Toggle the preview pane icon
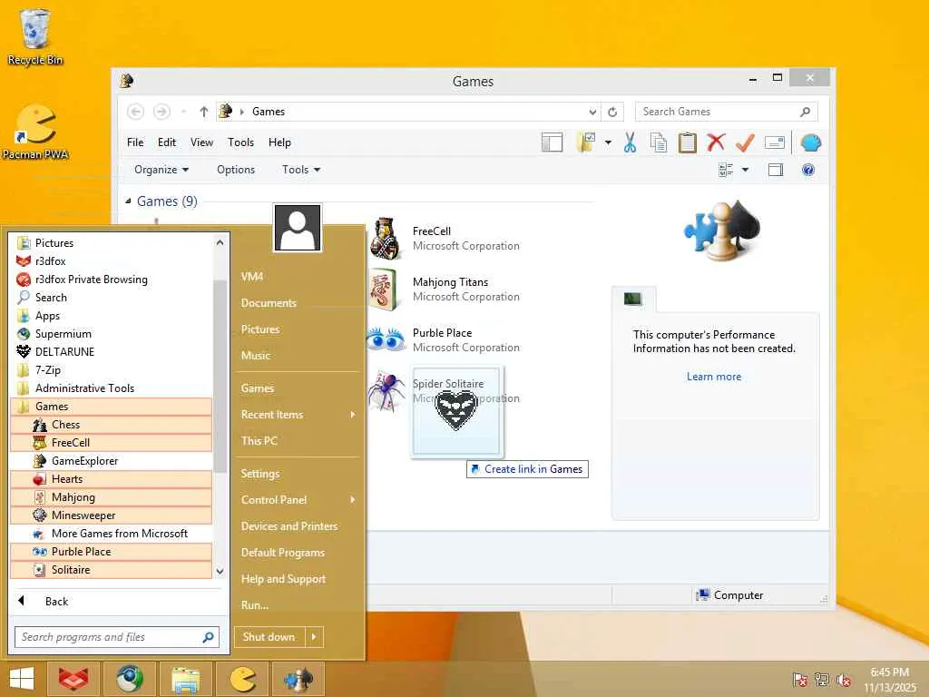This screenshot has width=929, height=697. [x=776, y=170]
